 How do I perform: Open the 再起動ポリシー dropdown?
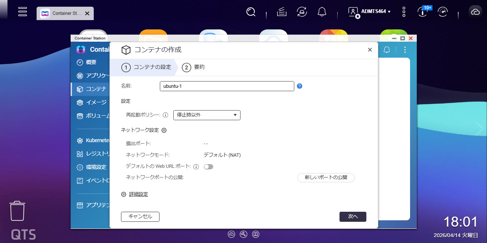click(x=207, y=115)
